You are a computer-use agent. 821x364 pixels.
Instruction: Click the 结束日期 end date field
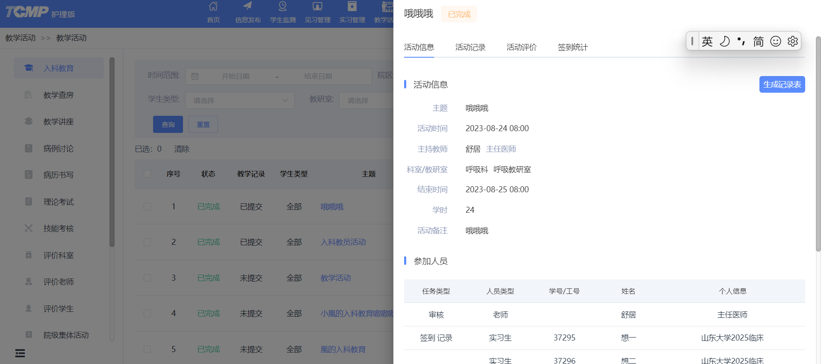click(318, 76)
